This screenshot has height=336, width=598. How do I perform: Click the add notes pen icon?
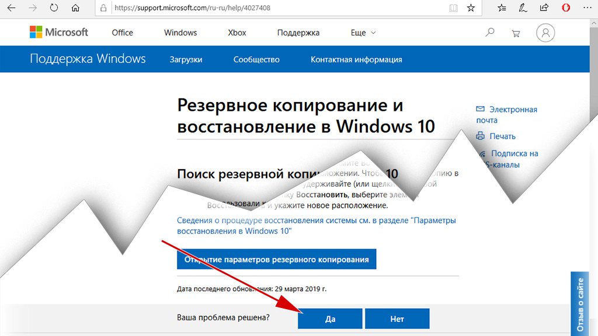523,8
